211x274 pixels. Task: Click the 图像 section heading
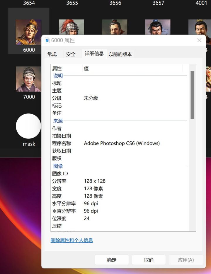58,166
